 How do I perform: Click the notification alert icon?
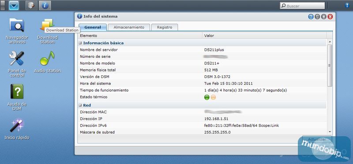(x=347, y=5)
